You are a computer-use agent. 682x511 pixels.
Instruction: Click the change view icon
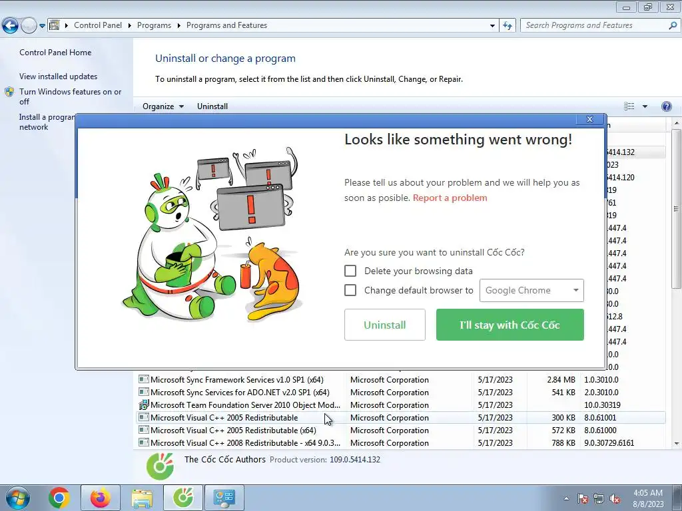pos(629,106)
